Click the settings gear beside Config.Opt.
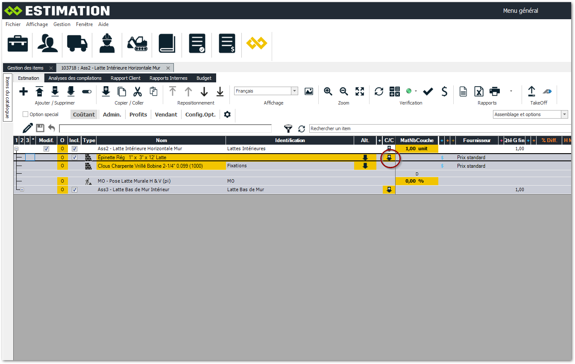Screen dimensions: 575x364 (227, 114)
